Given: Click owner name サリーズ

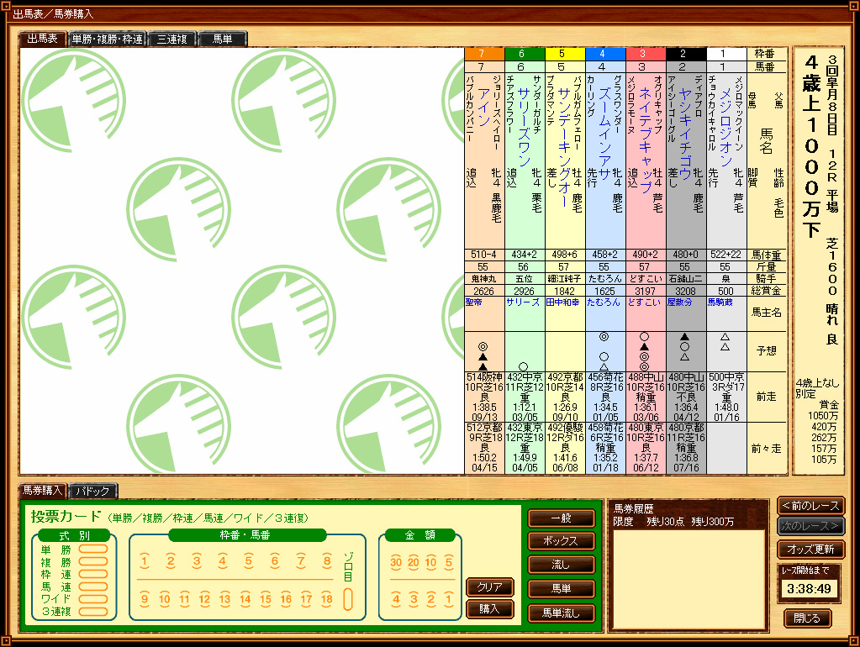Looking at the screenshot, I should click(523, 302).
